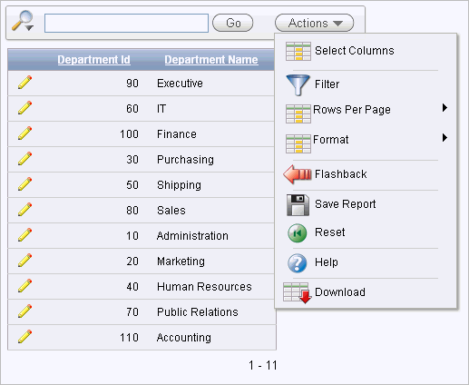Image resolution: width=469 pixels, height=385 pixels.
Task: Click the edit pencil for Marketing row
Action: (24, 261)
